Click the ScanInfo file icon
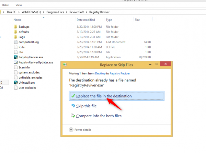The height and width of the screenshot is (153, 206). [16, 67]
